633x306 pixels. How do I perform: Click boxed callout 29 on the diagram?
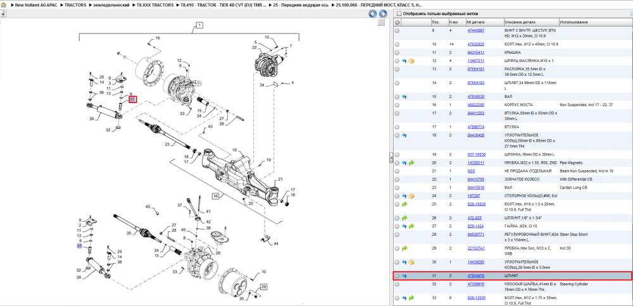[263, 287]
